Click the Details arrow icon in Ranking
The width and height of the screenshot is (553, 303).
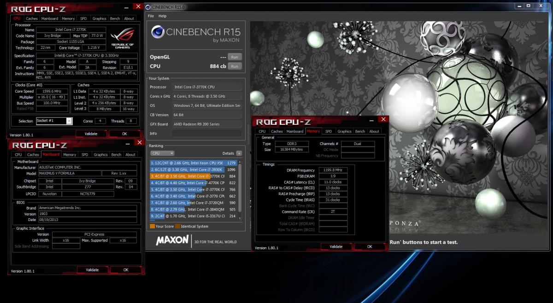coord(239,153)
